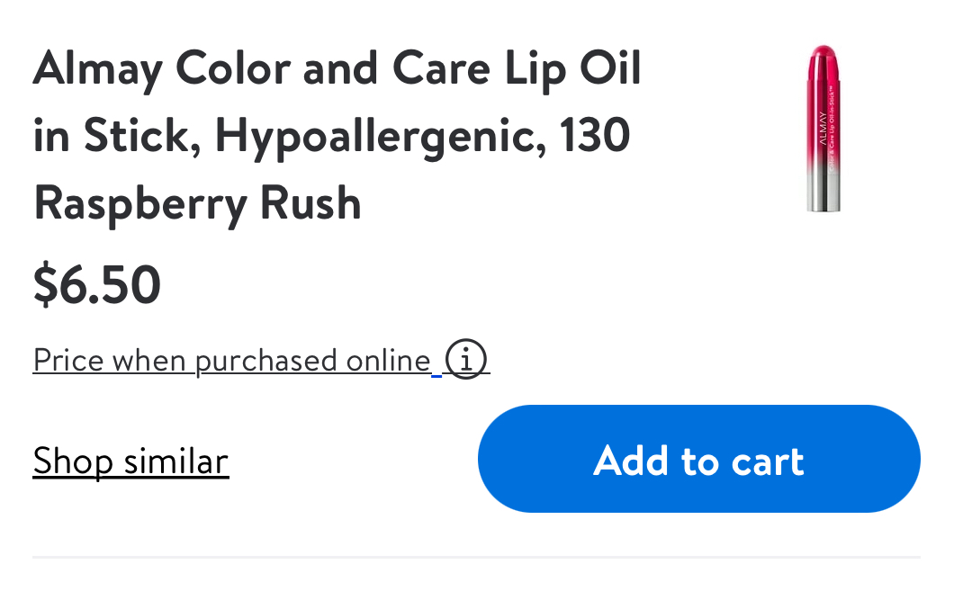The width and height of the screenshot is (954, 600).
Task: Open pricing info tooltip icon
Action: pos(466,360)
